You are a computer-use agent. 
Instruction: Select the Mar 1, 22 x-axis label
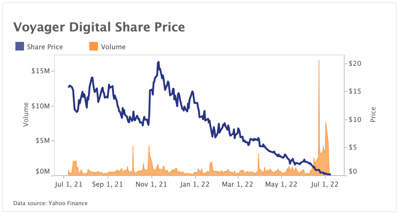tap(238, 185)
